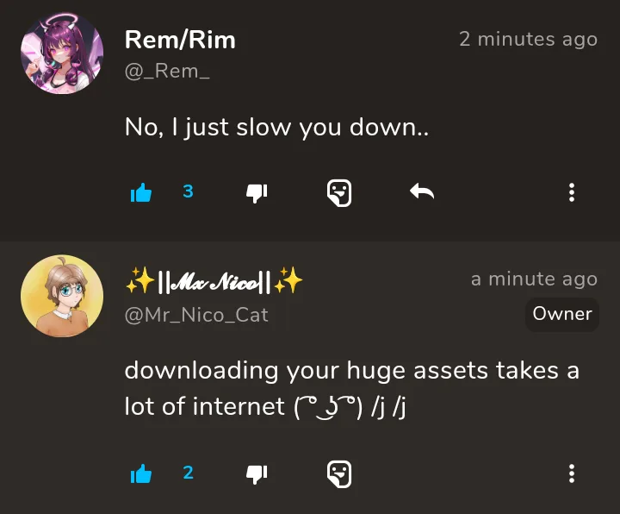View Rem/Rim's purple-haired avatar profile
The width and height of the screenshot is (620, 514).
click(x=62, y=53)
